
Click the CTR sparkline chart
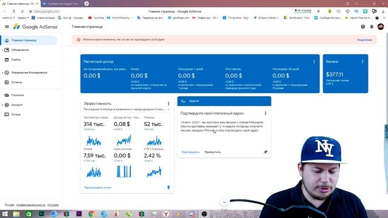click(x=154, y=172)
